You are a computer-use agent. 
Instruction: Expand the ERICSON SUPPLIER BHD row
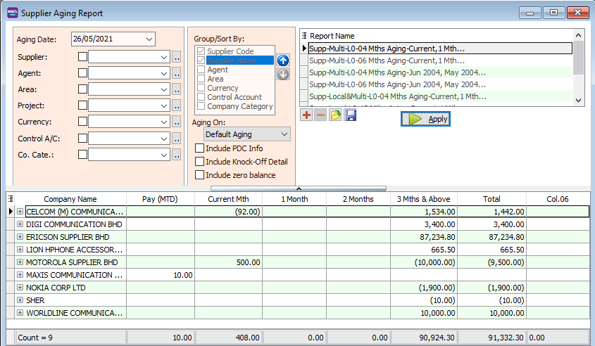point(20,237)
